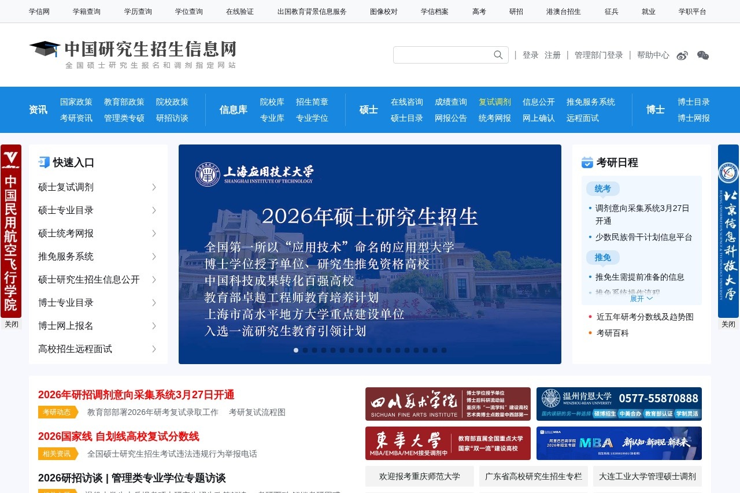Open 学籍查询 in top bar
740x493 pixels.
(x=87, y=12)
